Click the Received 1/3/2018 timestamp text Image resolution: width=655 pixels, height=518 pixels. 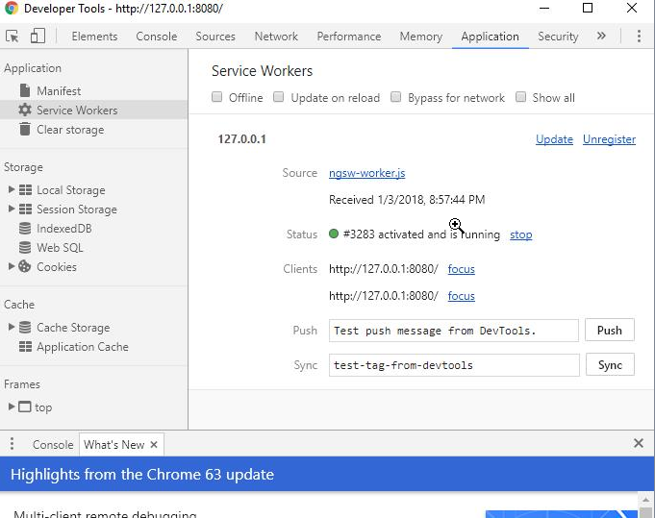[x=407, y=200]
